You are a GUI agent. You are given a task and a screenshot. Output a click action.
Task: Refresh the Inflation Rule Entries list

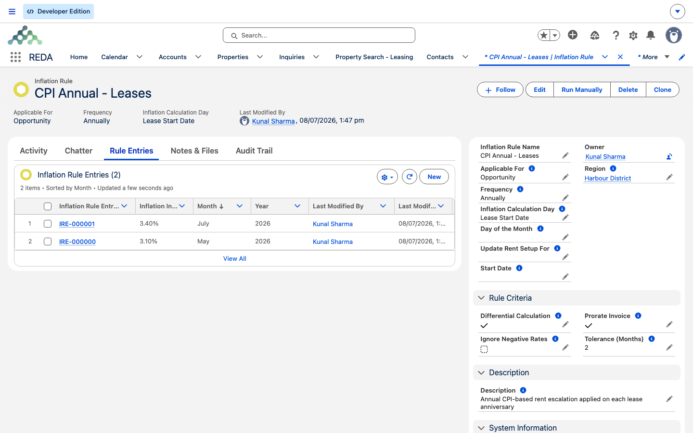click(410, 177)
